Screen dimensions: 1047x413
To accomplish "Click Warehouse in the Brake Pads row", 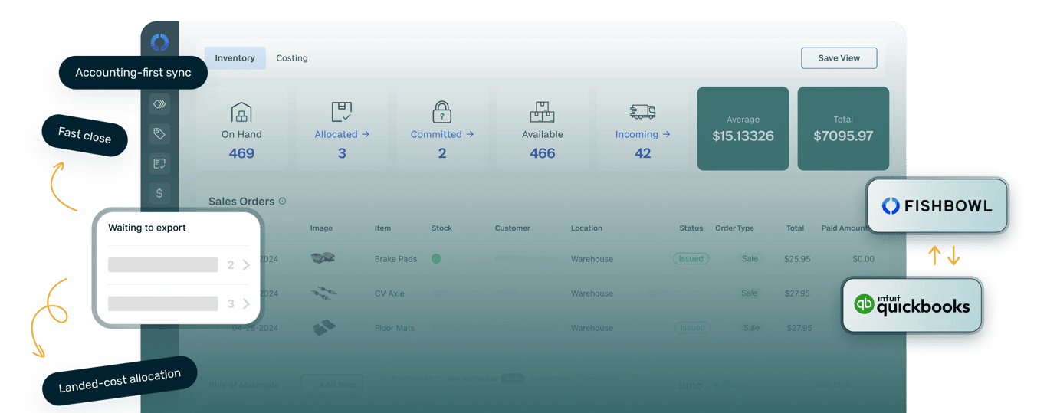I will (x=592, y=259).
